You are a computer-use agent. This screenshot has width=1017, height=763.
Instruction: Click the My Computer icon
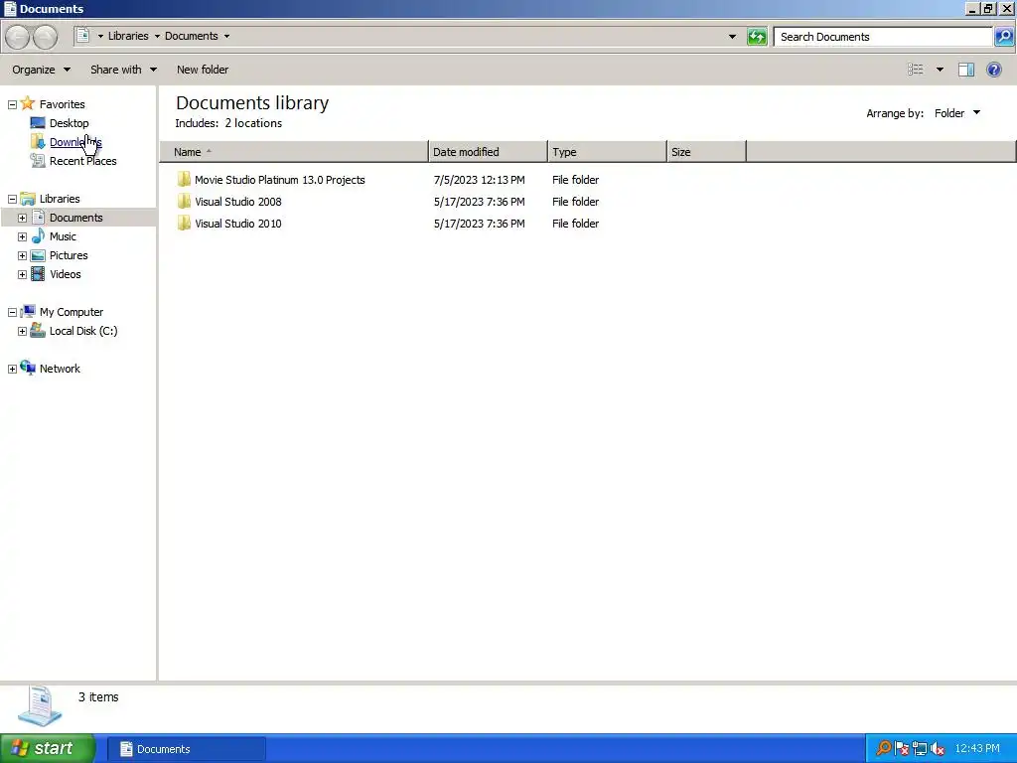[x=27, y=311]
